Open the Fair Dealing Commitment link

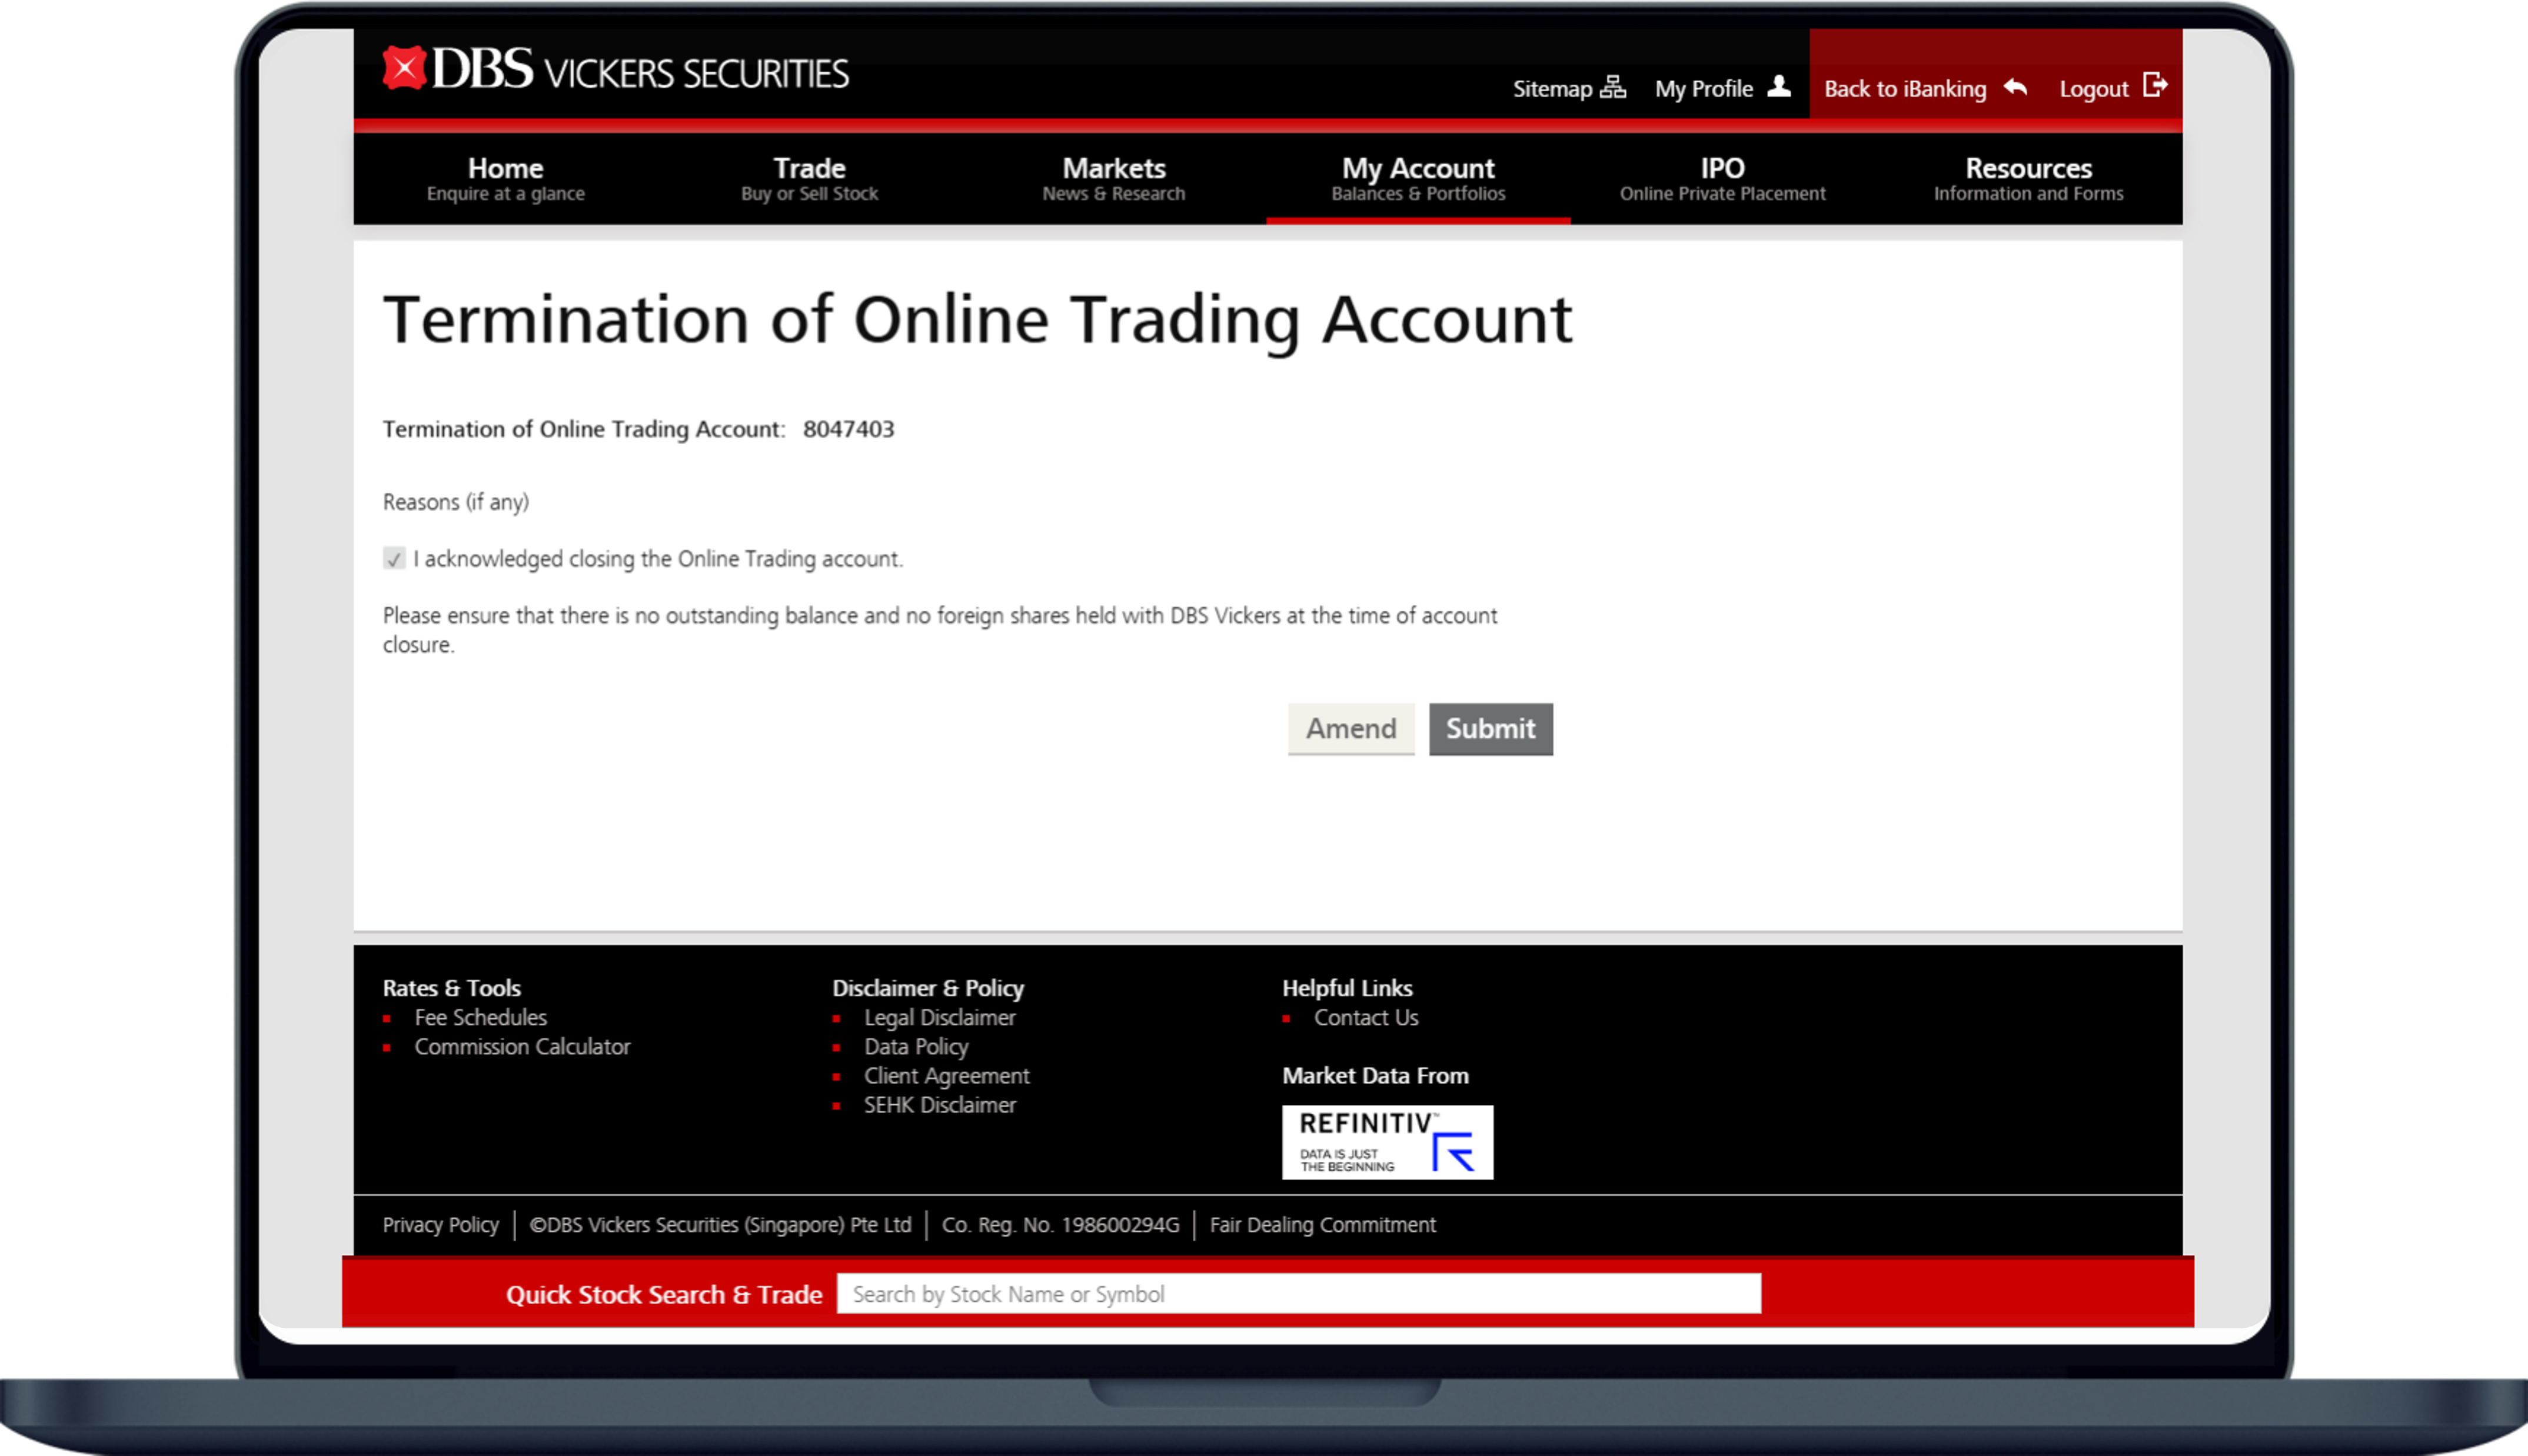1323,1225
